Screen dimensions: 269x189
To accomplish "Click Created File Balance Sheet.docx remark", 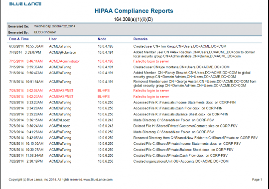I will pos(183,149).
